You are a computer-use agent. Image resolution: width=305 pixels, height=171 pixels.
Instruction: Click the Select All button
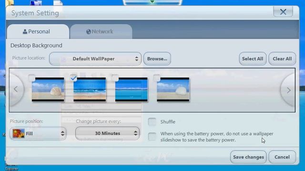click(x=253, y=59)
